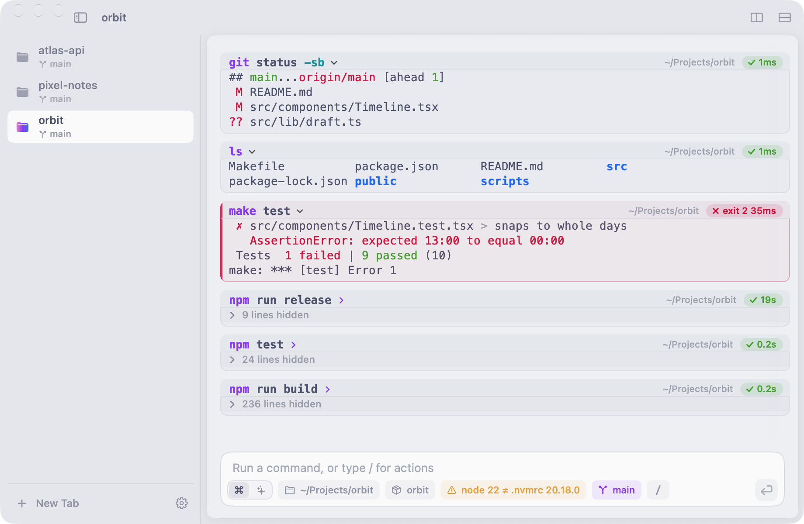Switch to command mode icon in input bar
This screenshot has height=524, width=804.
click(x=239, y=490)
